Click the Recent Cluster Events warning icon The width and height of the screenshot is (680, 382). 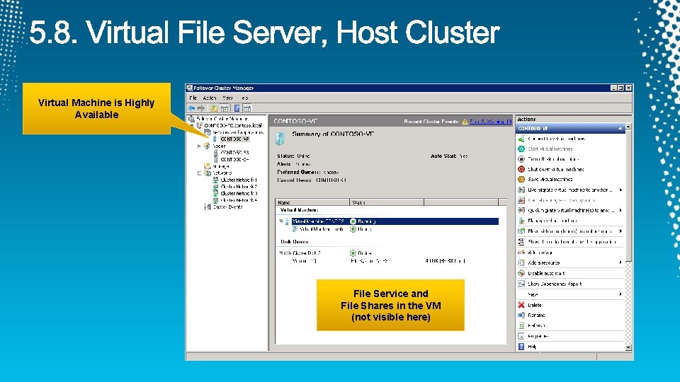coord(465,122)
